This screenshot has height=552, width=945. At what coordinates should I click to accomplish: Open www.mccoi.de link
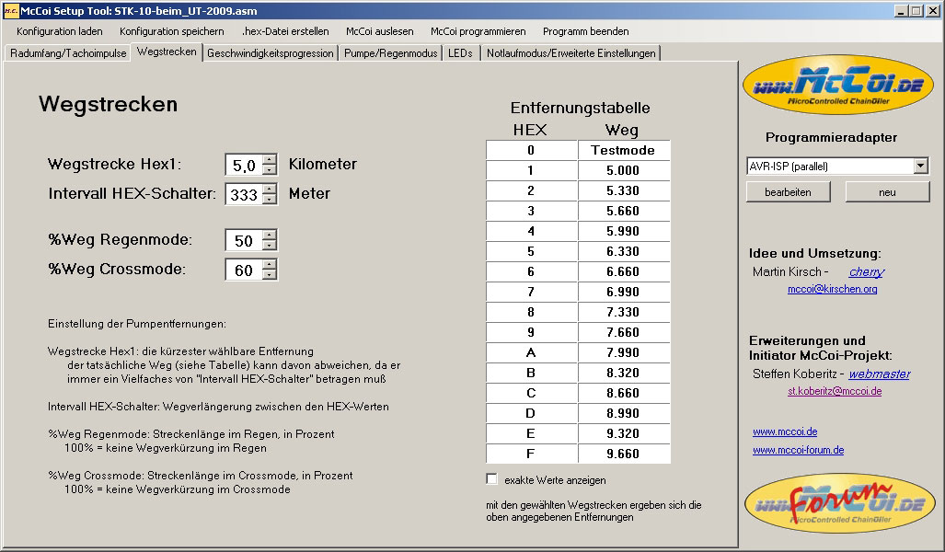785,431
